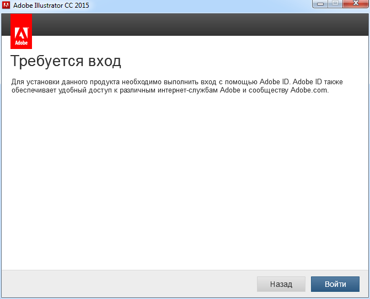This screenshot has height=299, width=370.
Task: Click the Adobe wordmark under the logo
Action: tap(21, 42)
